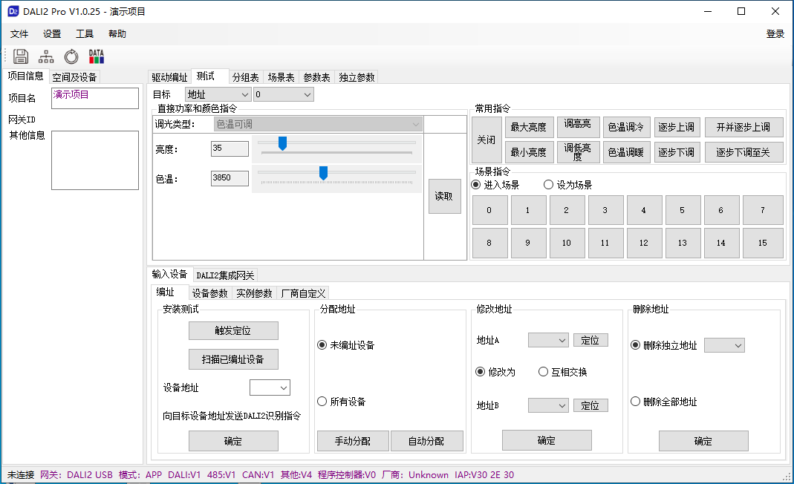The image size is (794, 484).
Task: Click the 读取 button
Action: [x=444, y=196]
